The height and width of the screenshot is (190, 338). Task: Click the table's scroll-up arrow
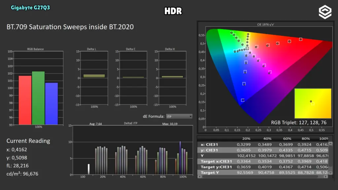click(330, 143)
